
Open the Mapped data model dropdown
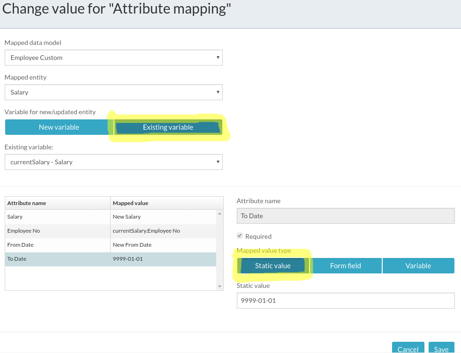pos(113,58)
